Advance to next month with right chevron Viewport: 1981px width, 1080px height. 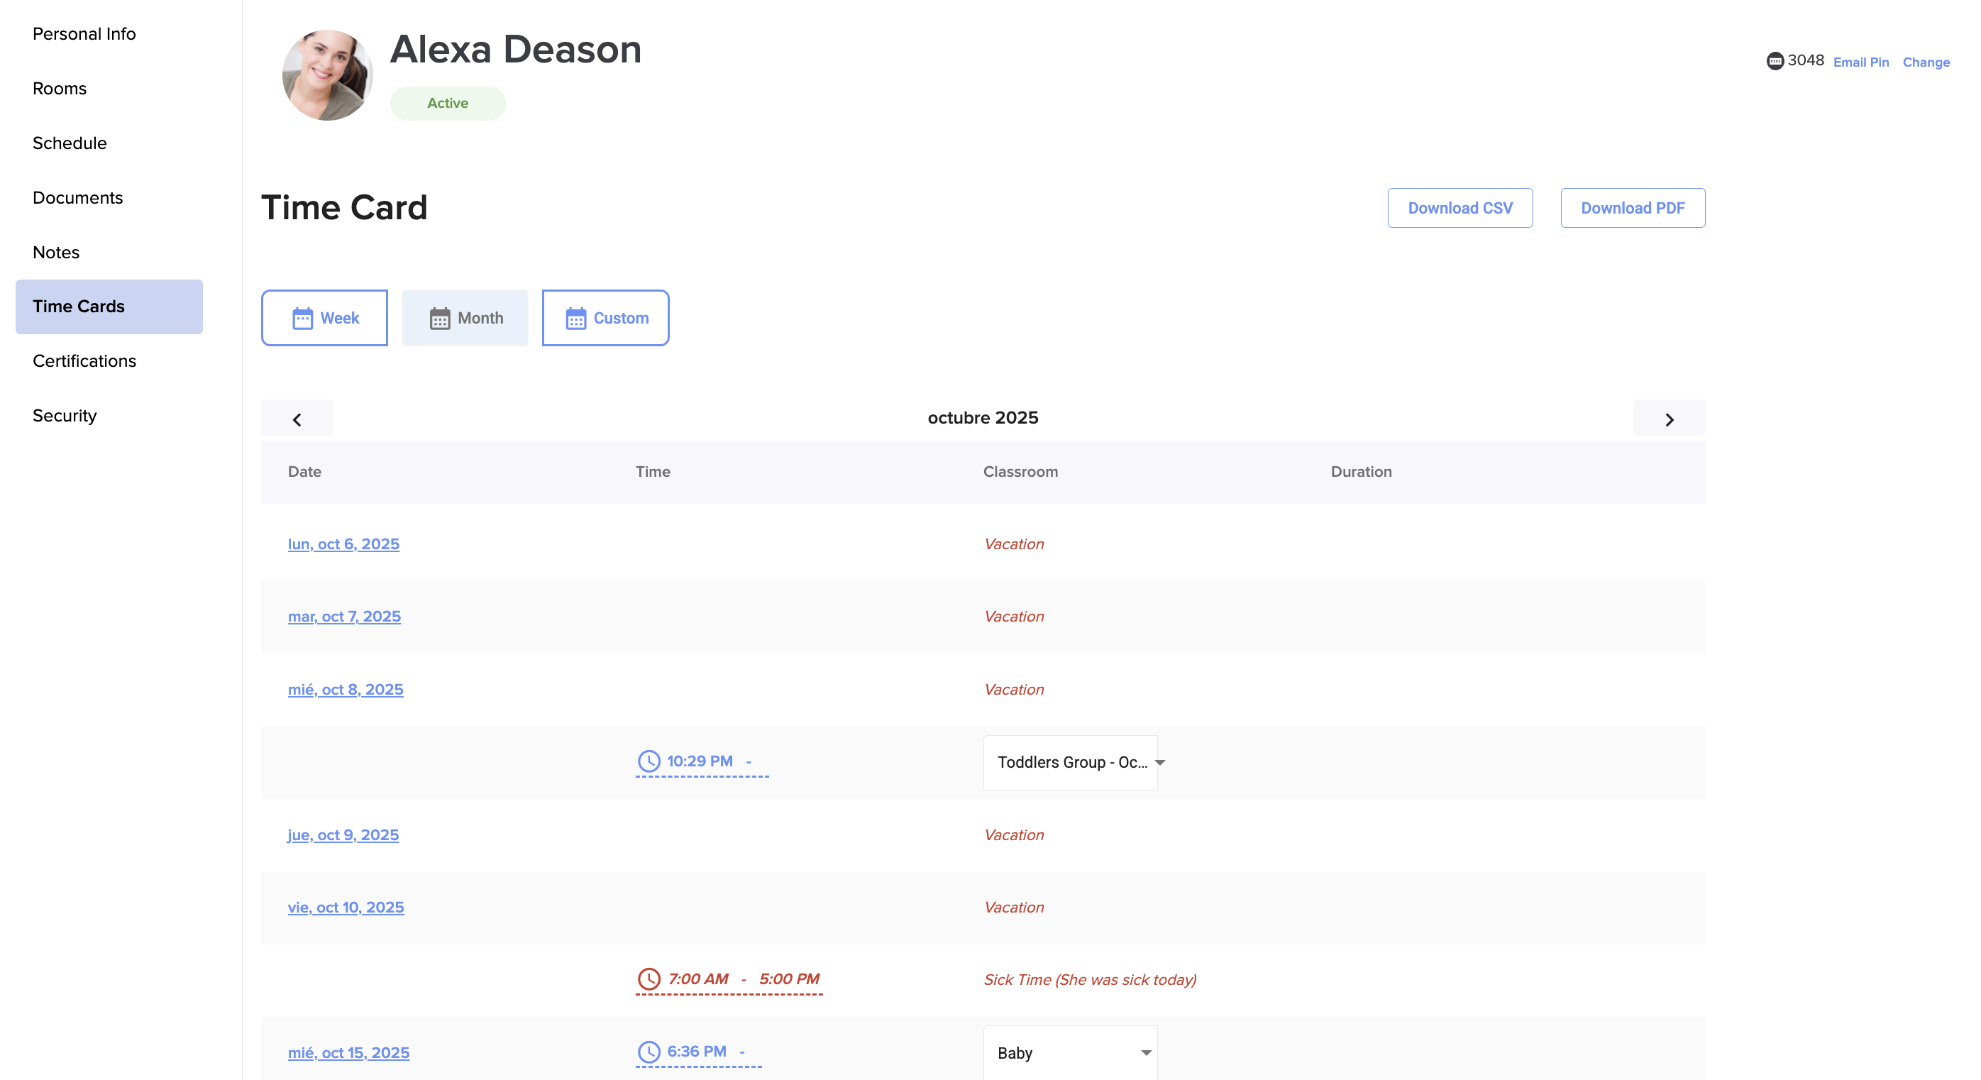tap(1668, 419)
